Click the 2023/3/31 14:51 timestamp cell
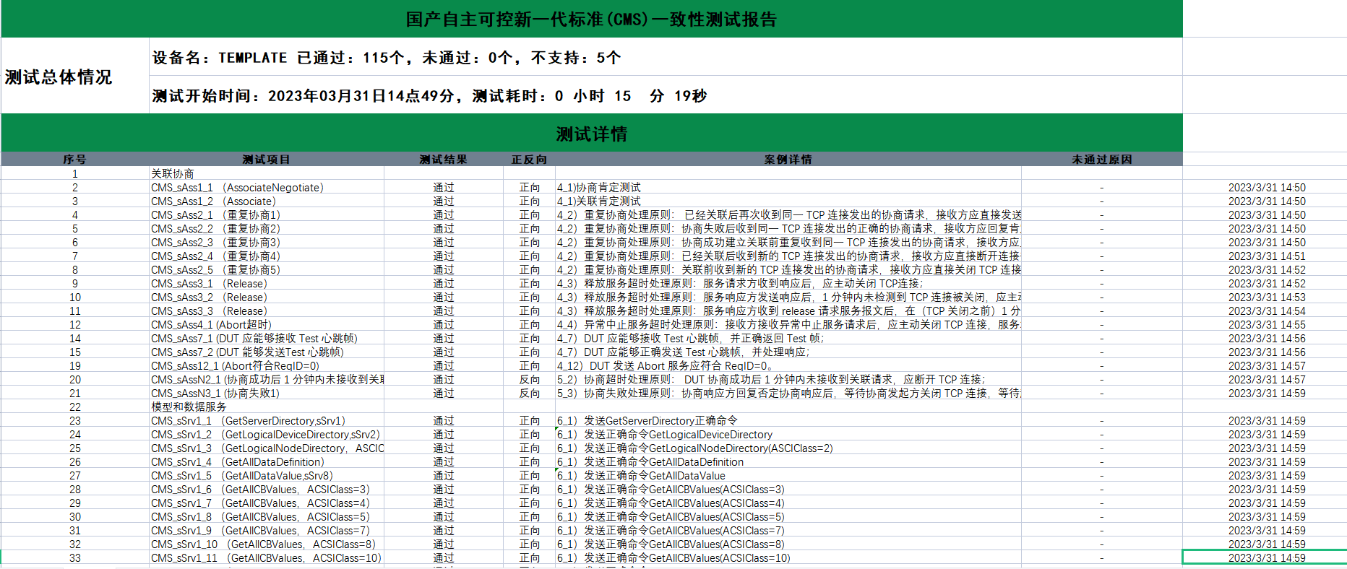This screenshot has width=1347, height=569. [1265, 256]
